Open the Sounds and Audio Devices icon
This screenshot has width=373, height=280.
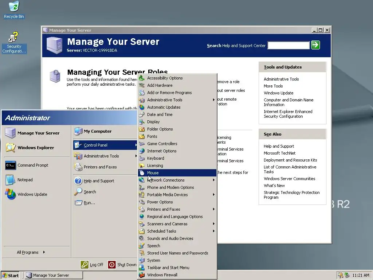tap(142, 238)
